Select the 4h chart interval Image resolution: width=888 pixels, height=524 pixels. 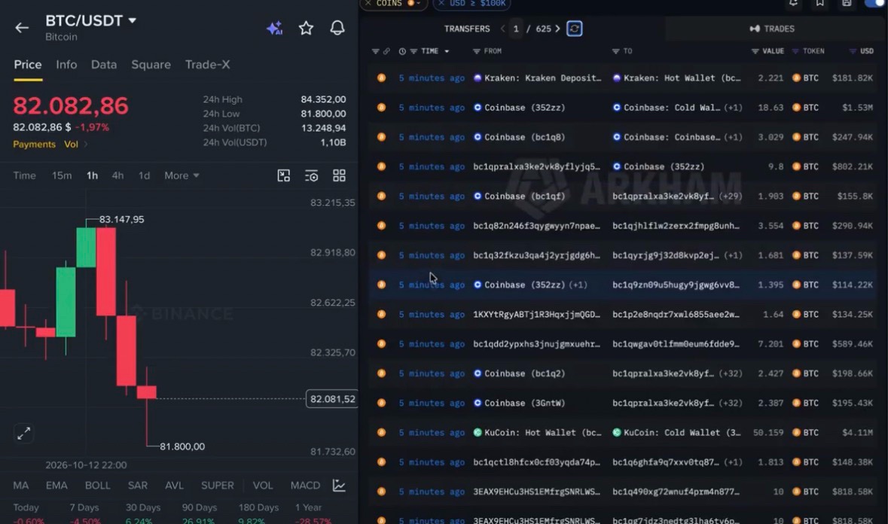tap(117, 175)
